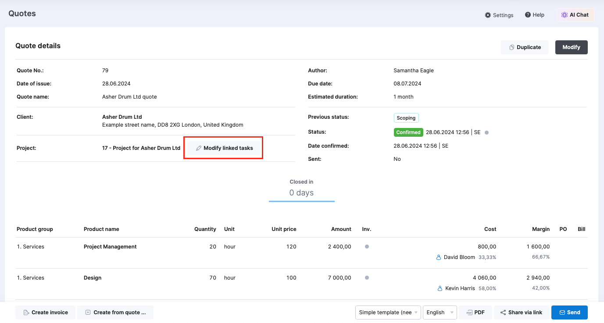604x323 pixels.
Task: Click the Modify linked tasks button
Action: (224, 148)
